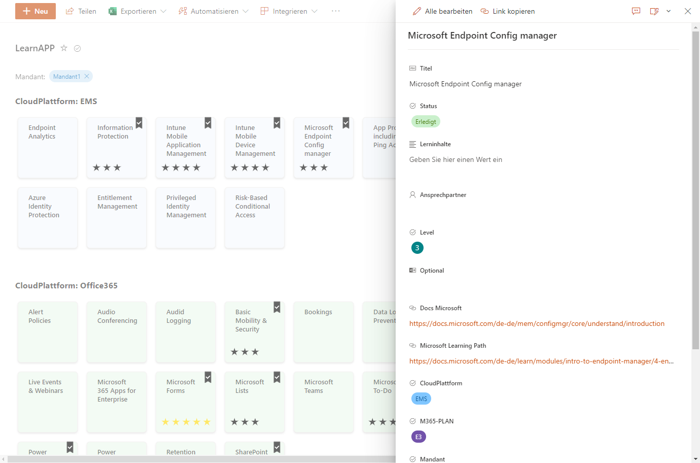This screenshot has width=700, height=463.
Task: Open Entitlement Management card
Action: [x=117, y=218]
